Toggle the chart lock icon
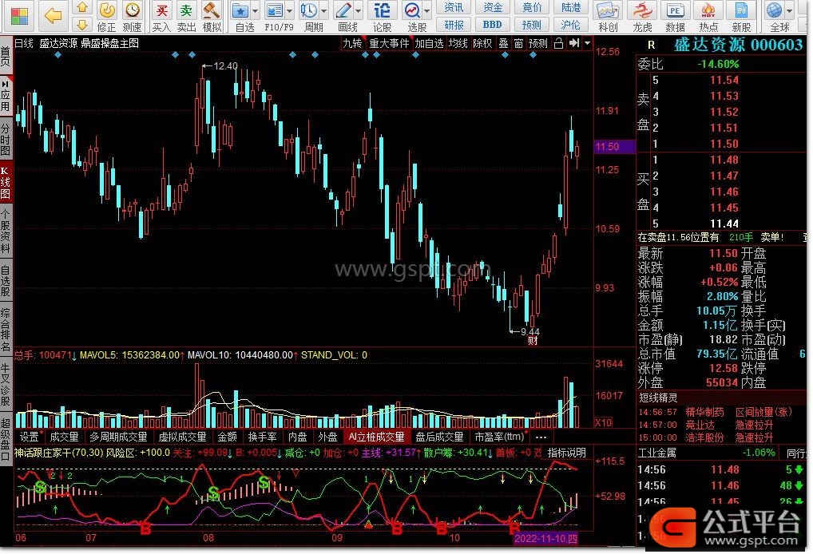 [558, 44]
